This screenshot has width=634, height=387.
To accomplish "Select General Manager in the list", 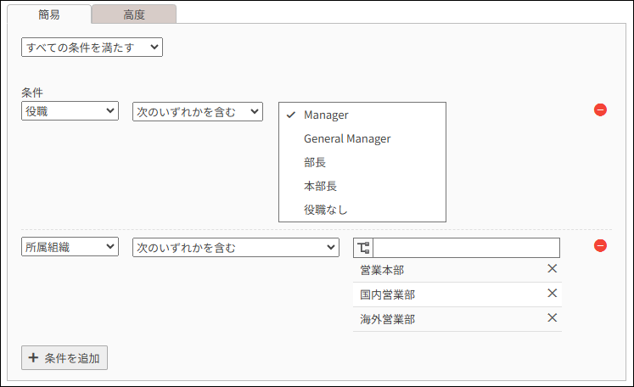I will point(346,138).
